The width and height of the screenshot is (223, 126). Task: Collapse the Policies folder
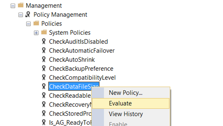click(x=28, y=24)
